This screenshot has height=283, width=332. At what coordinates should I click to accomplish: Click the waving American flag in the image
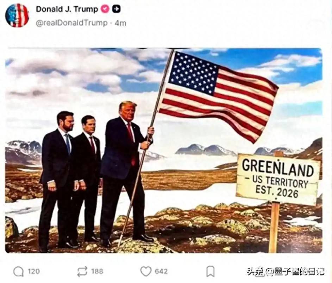coord(218,95)
